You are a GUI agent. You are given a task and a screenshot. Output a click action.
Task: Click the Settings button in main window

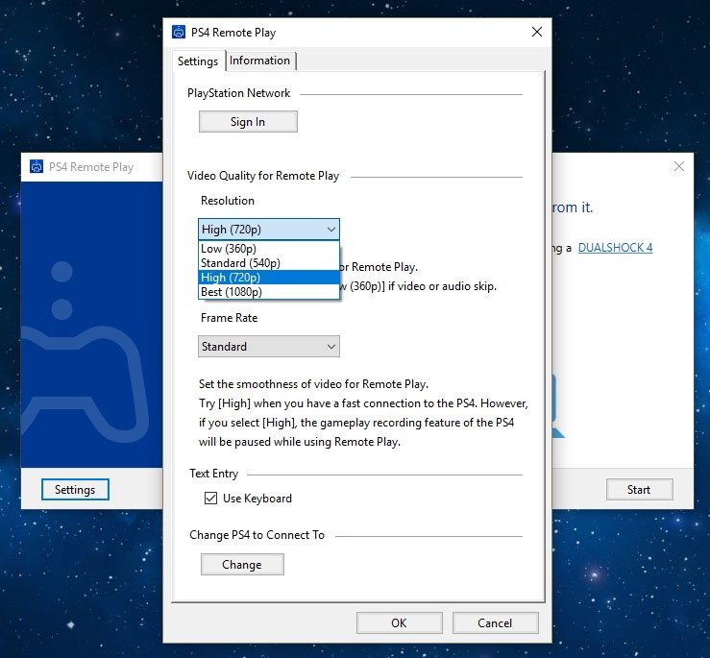click(x=75, y=490)
